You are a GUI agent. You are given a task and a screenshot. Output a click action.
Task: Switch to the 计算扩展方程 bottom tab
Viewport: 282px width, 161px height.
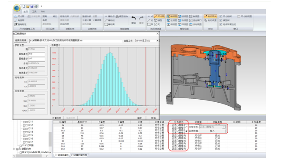pos(79,155)
